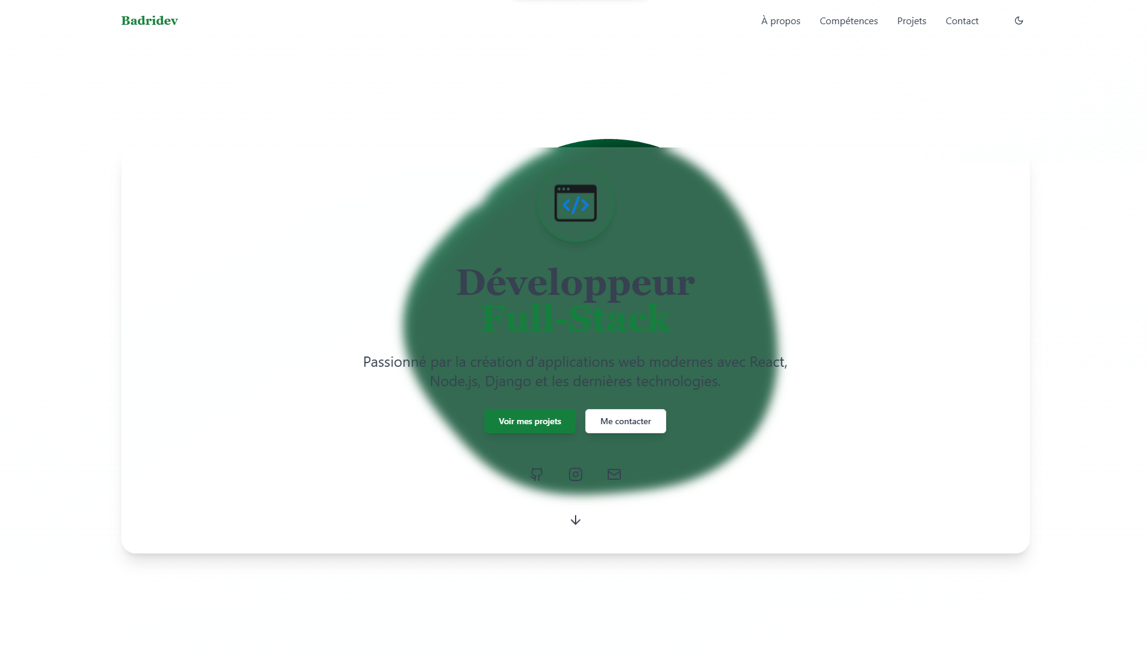Click the Badridev logo

click(149, 21)
